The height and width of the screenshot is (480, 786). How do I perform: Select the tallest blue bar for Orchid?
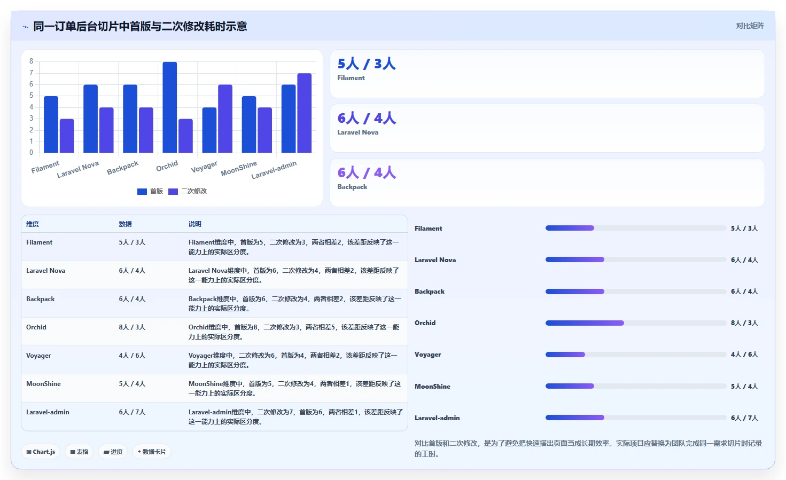170,107
